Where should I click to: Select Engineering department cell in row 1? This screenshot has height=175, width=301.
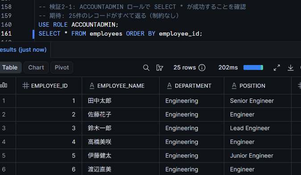point(192,101)
